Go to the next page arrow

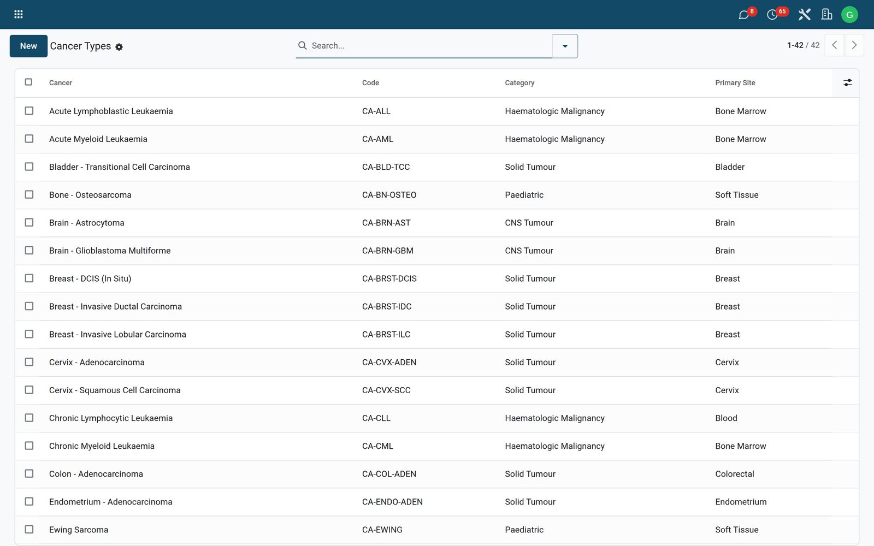coord(854,45)
